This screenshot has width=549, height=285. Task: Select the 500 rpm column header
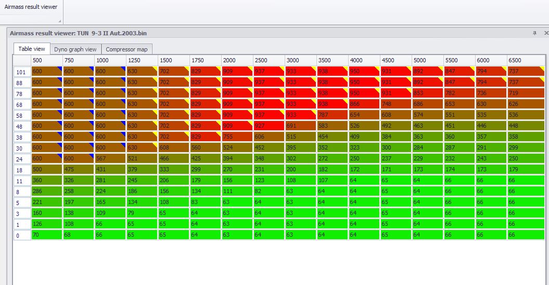coord(47,60)
